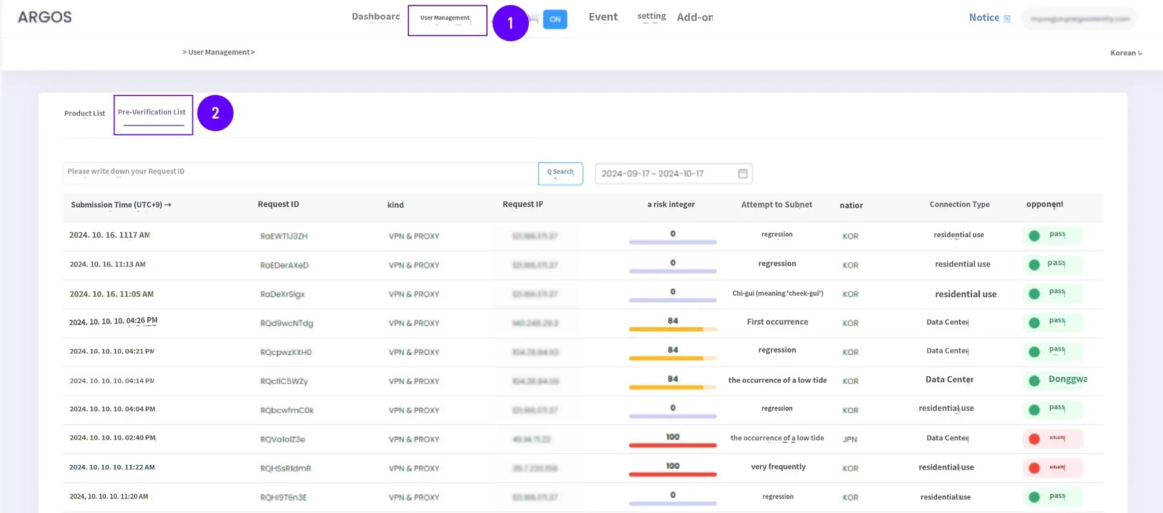Switch to the Product List tab
The height and width of the screenshot is (513, 1163).
coord(85,113)
